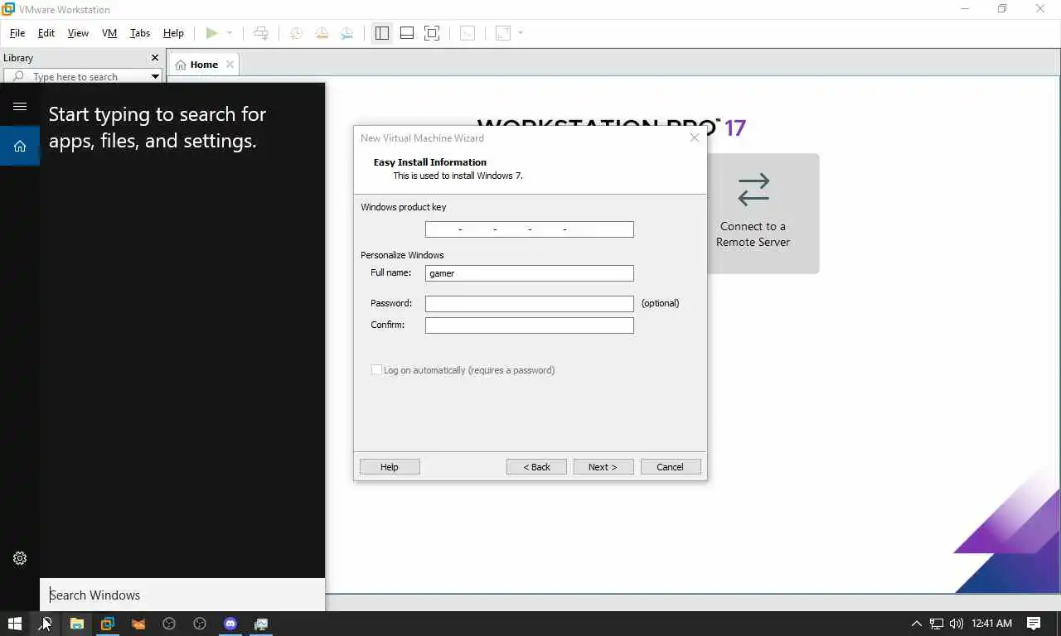Click the volume speaker tray icon

point(957,624)
